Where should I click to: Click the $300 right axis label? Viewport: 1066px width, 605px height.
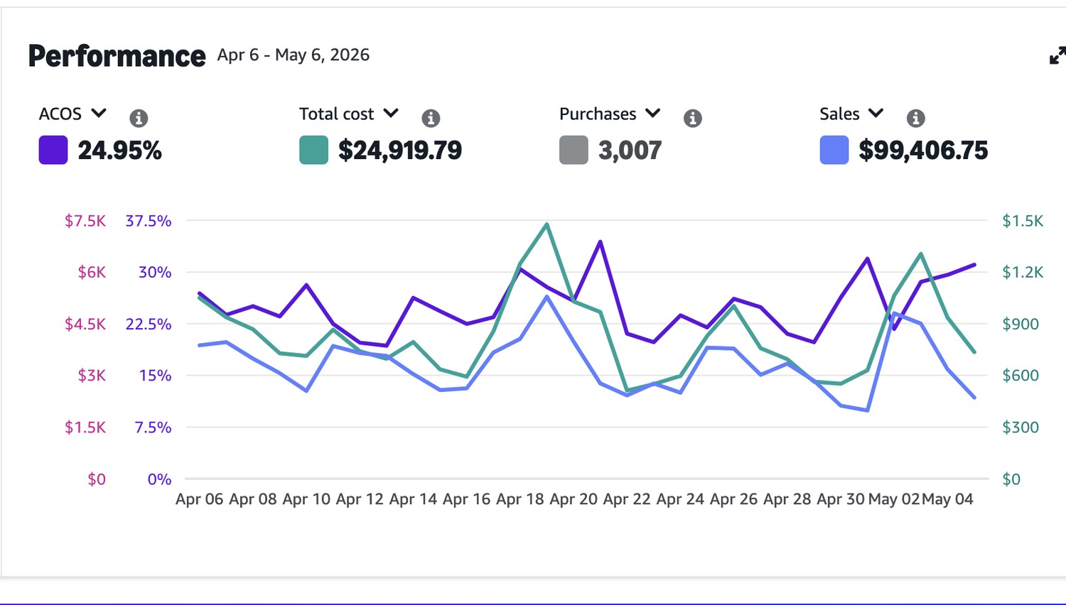click(x=1021, y=427)
